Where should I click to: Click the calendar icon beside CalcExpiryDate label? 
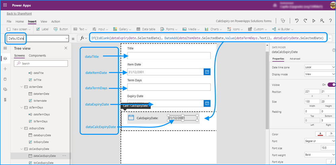pos(131,118)
